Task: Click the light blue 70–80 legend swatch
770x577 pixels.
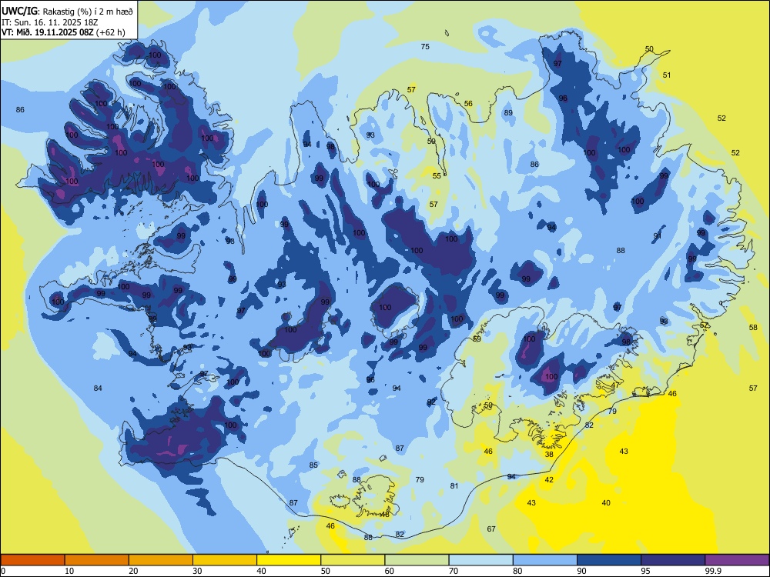Action: [480, 560]
